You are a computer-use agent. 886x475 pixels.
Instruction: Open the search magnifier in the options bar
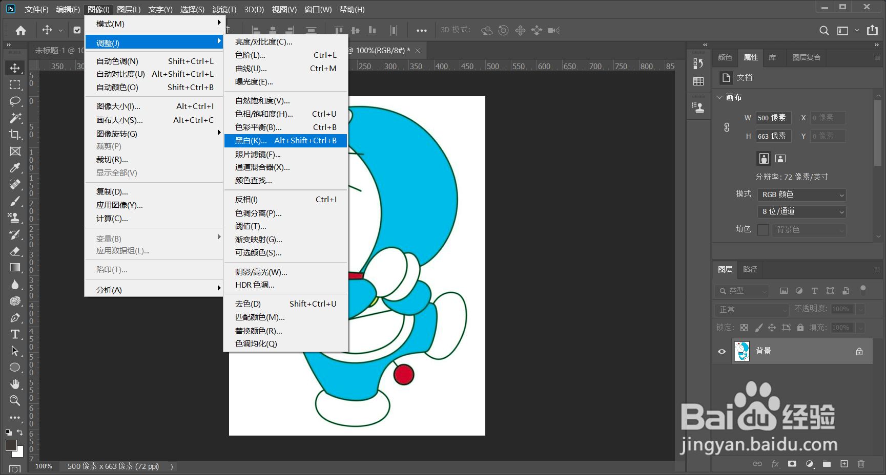824,30
